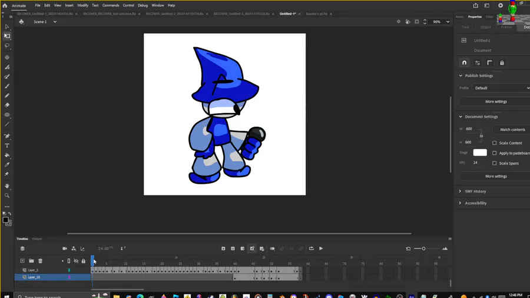
Task: Select the Lasso tool
Action: 6,45
